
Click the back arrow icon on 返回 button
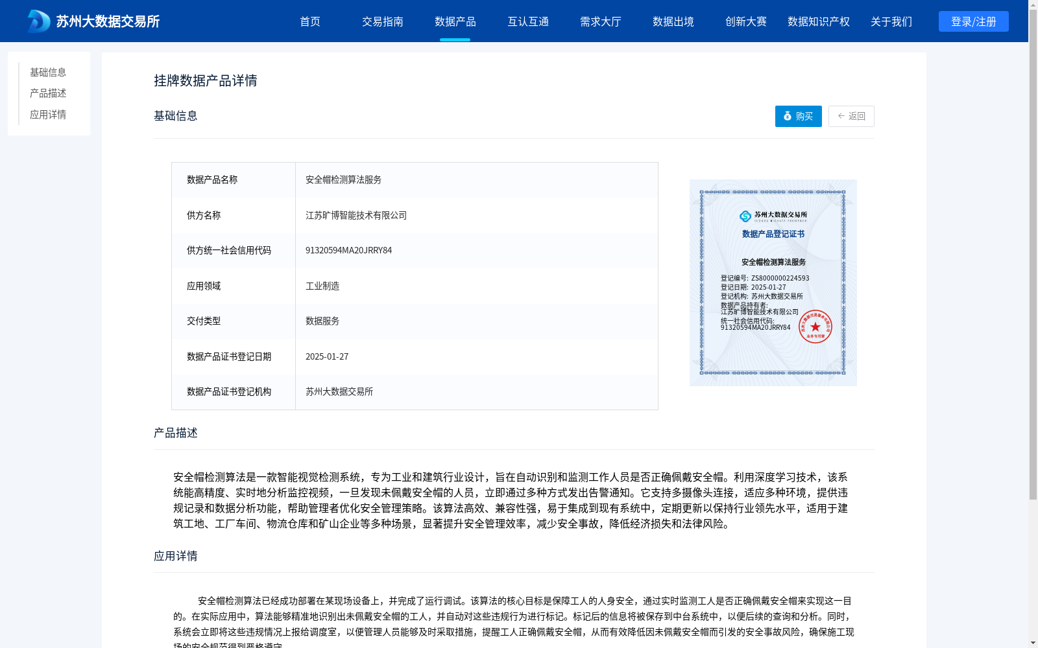[841, 116]
